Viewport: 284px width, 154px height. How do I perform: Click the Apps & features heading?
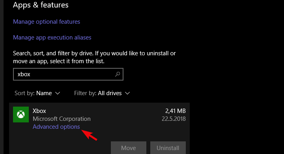pos(41,5)
